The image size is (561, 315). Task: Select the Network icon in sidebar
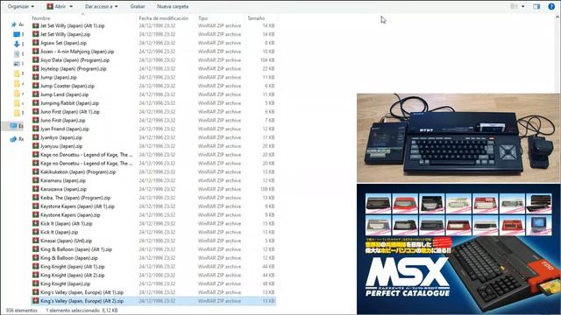(x=13, y=139)
